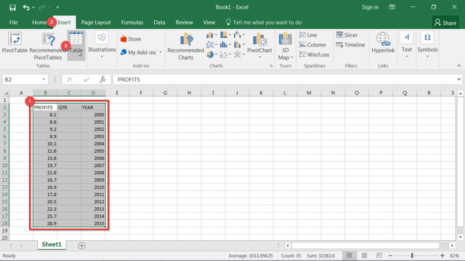This screenshot has height=261, width=465.
Task: Collapse the ribbon with the chevron
Action: pos(458,66)
